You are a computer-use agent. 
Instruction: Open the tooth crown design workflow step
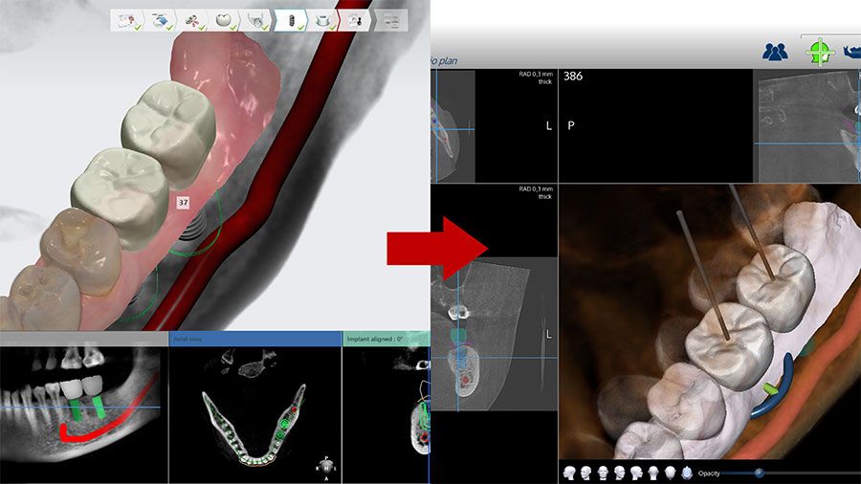224,20
